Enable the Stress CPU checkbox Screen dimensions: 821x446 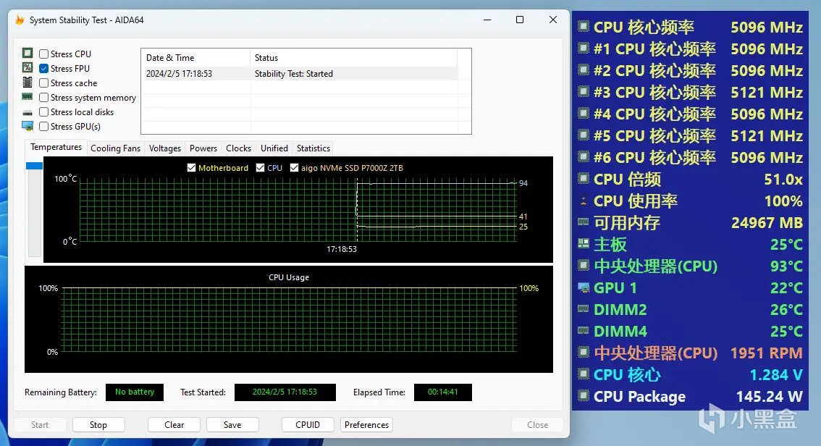point(44,54)
